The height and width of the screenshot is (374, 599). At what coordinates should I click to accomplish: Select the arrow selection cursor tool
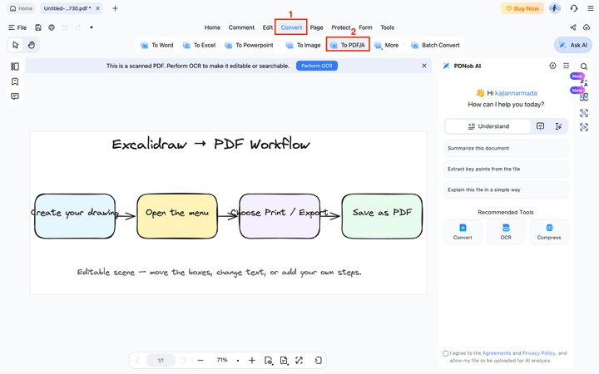[x=15, y=45]
